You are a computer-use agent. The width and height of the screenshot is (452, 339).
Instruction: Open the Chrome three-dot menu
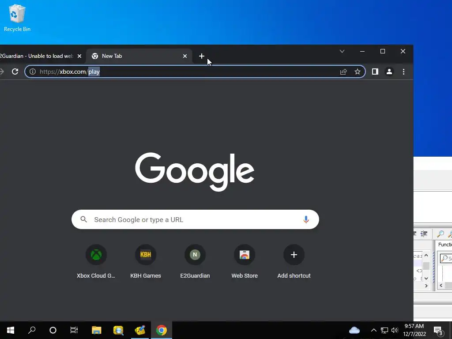pyautogui.click(x=403, y=72)
